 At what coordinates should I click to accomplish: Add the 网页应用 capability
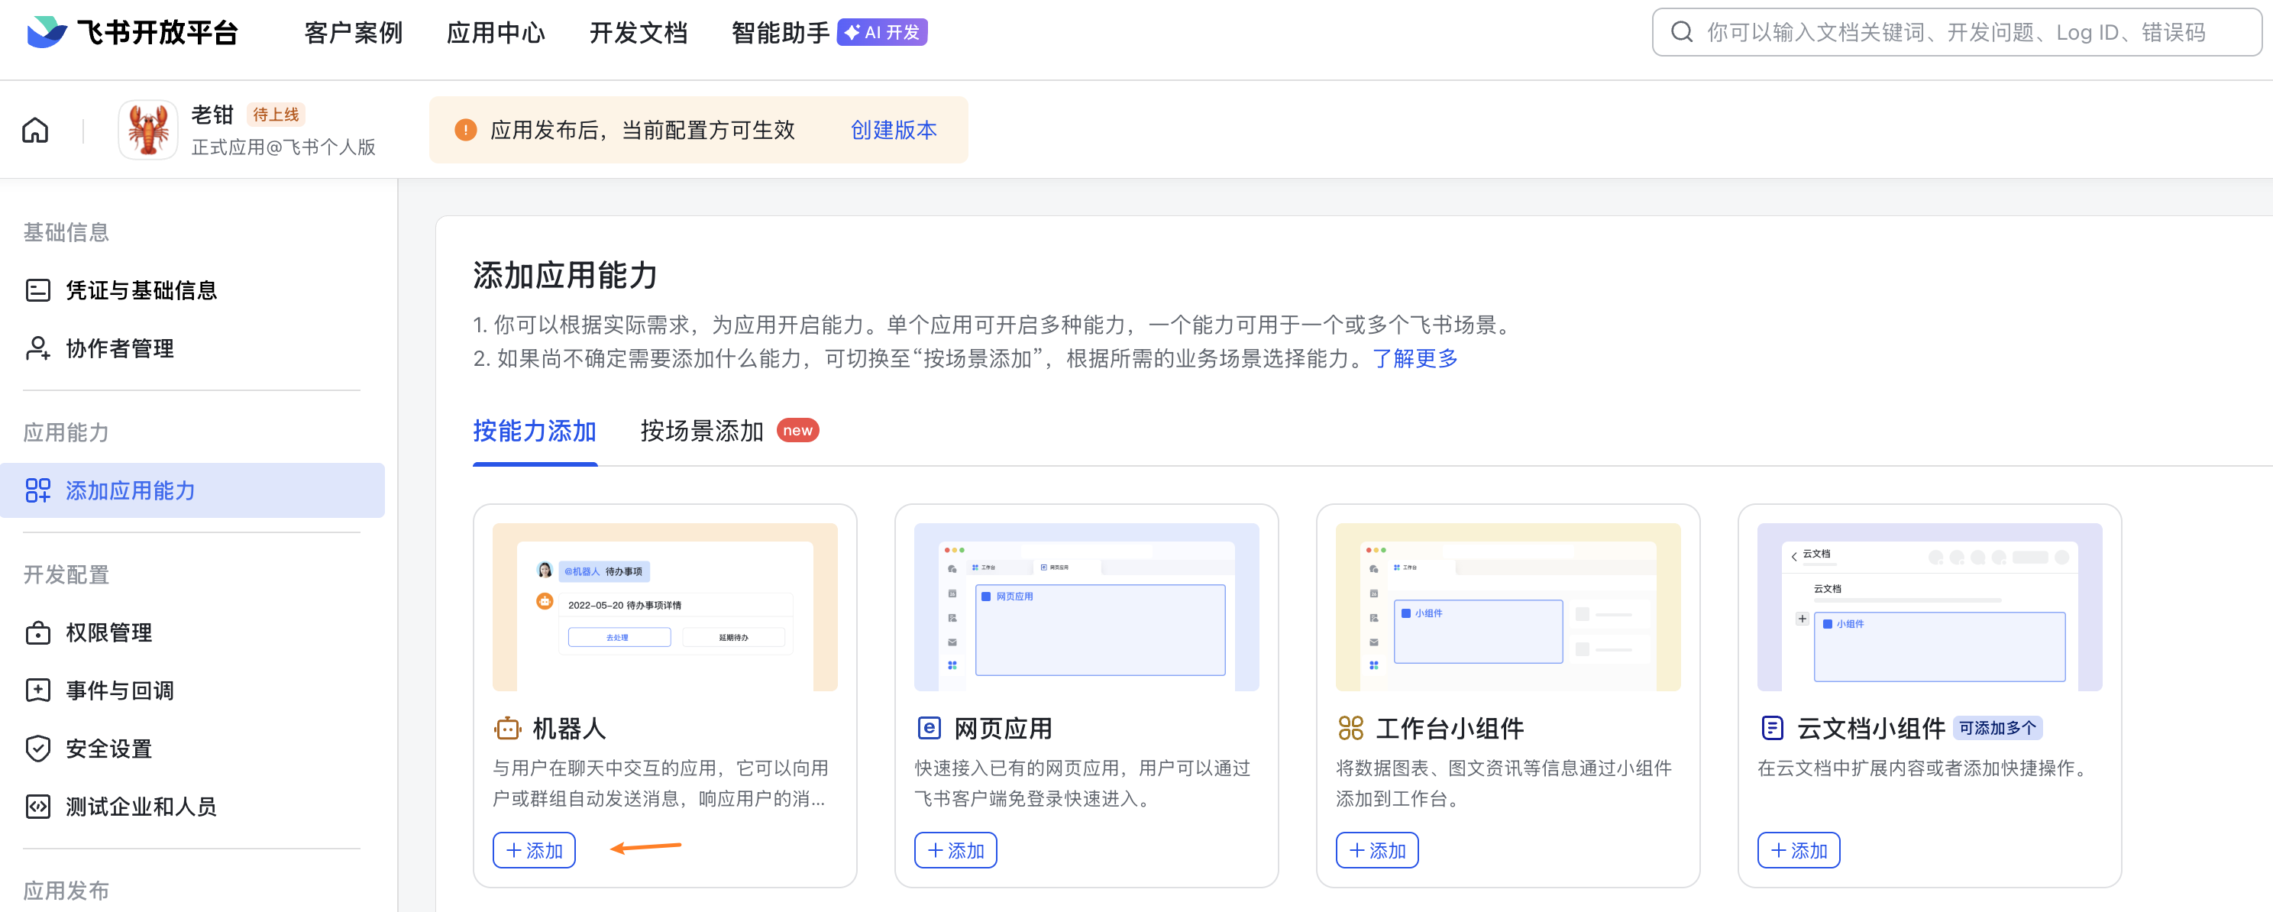(x=955, y=850)
